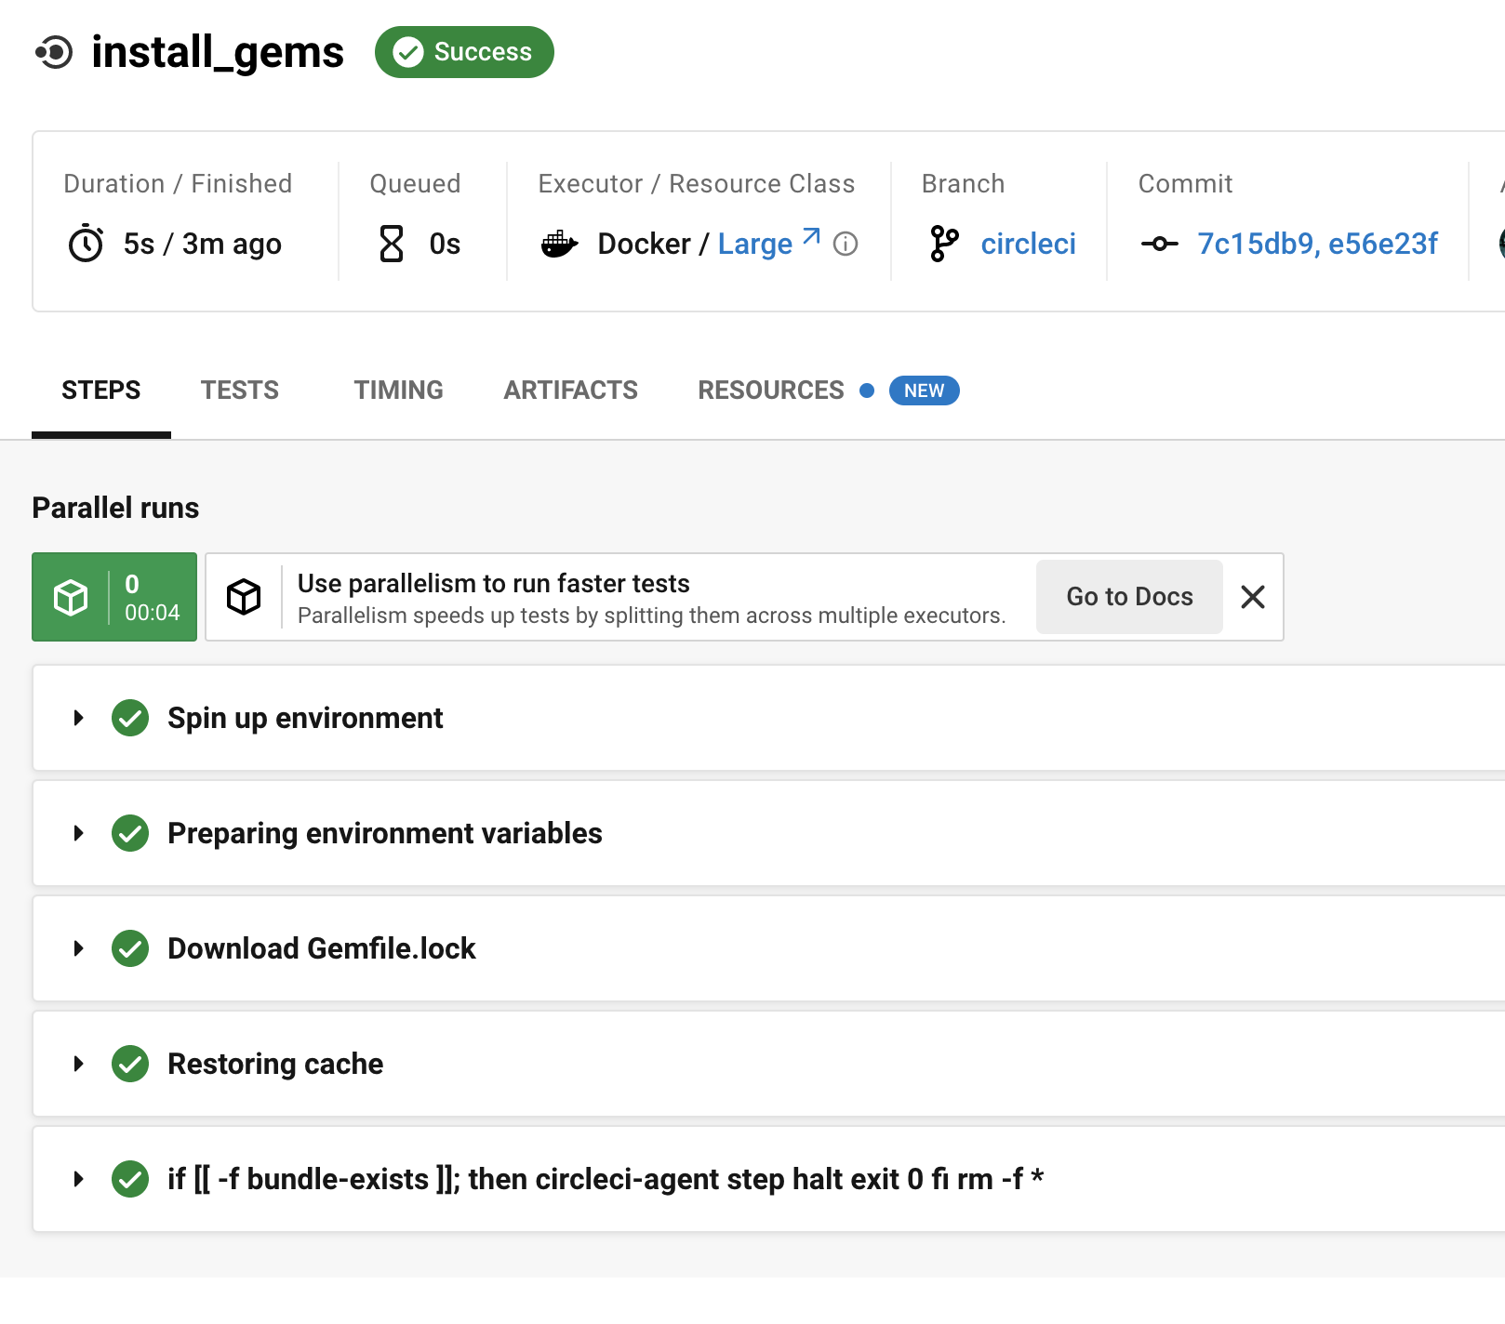The width and height of the screenshot is (1505, 1324).
Task: Open the Large resource class link
Action: [x=755, y=244]
